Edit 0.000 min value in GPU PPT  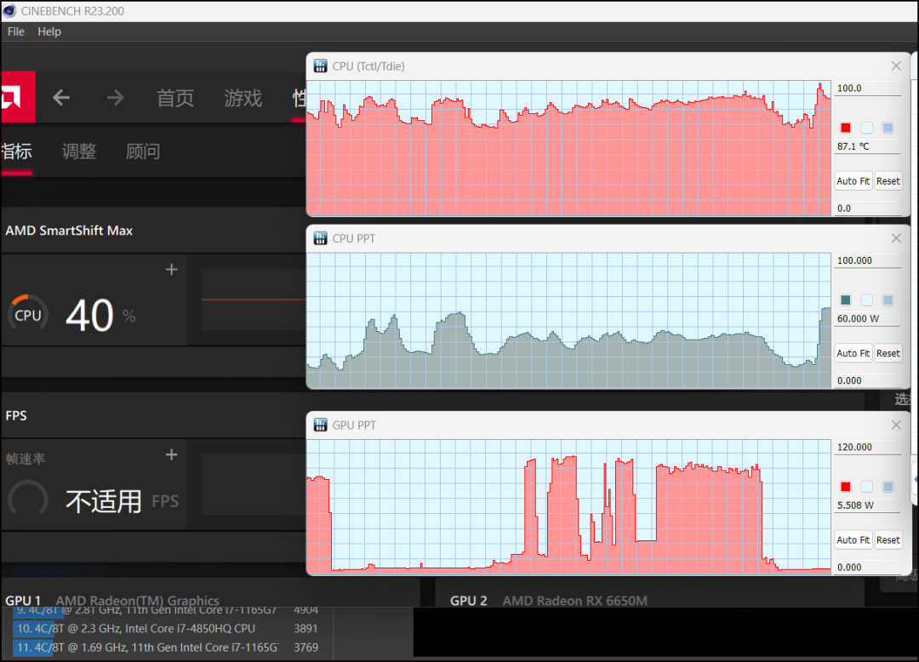[867, 567]
